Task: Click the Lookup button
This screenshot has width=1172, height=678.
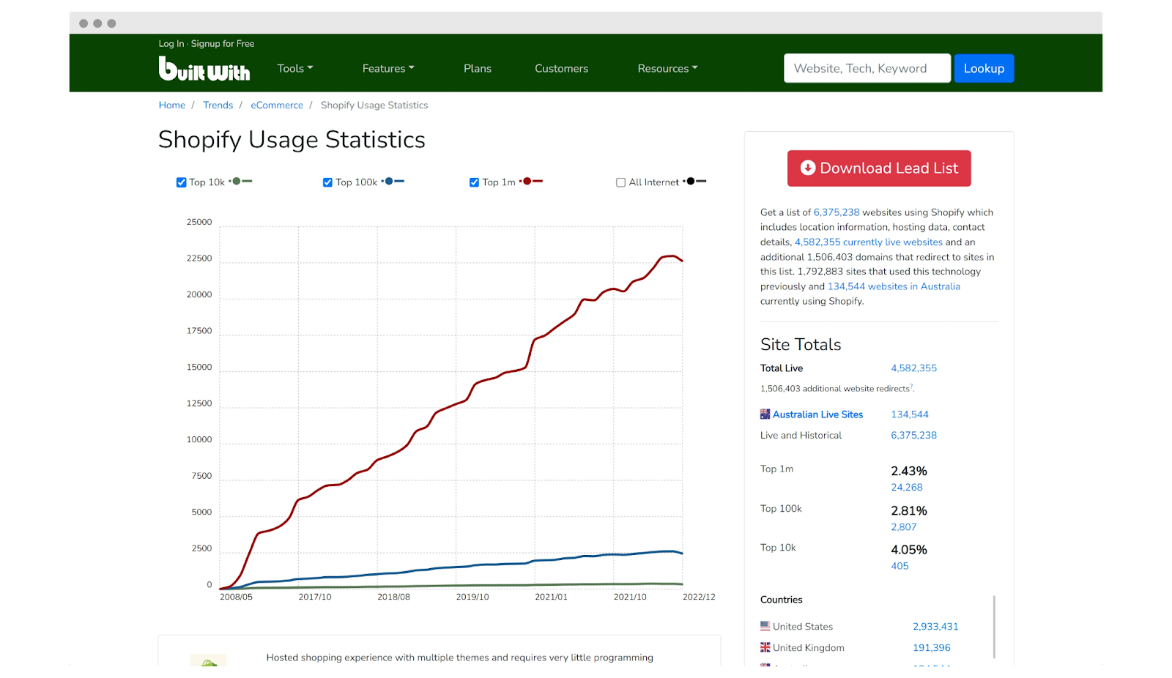Action: click(x=984, y=68)
